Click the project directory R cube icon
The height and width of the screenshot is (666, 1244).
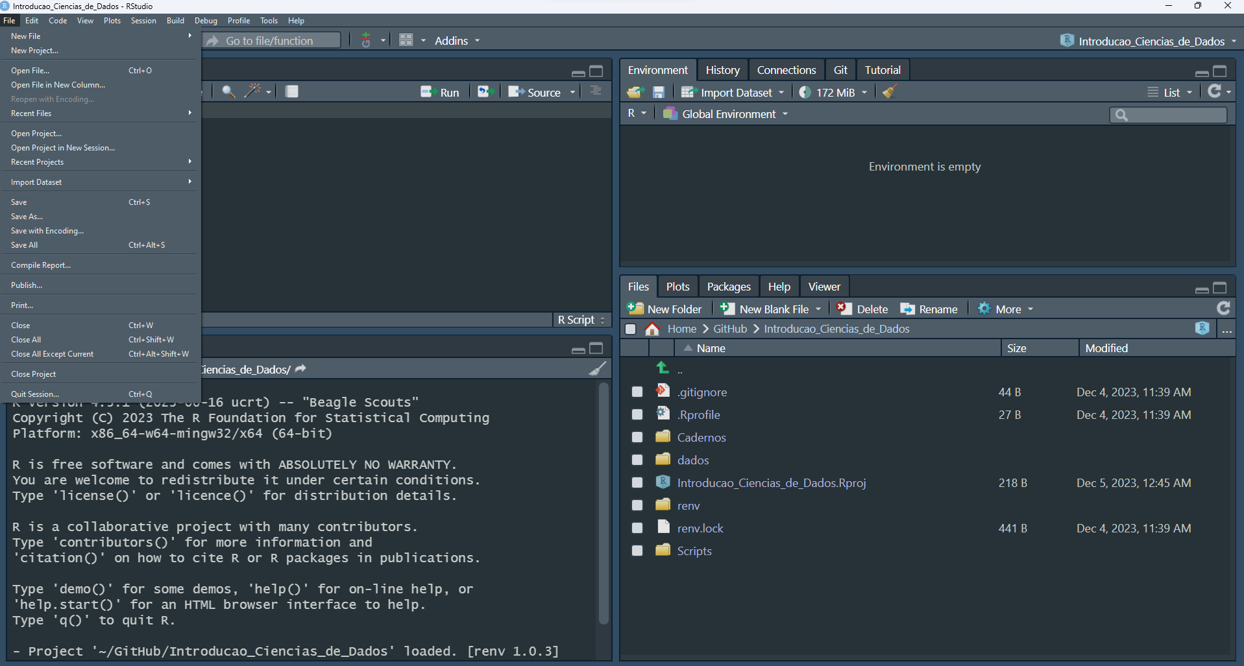[x=1202, y=328]
